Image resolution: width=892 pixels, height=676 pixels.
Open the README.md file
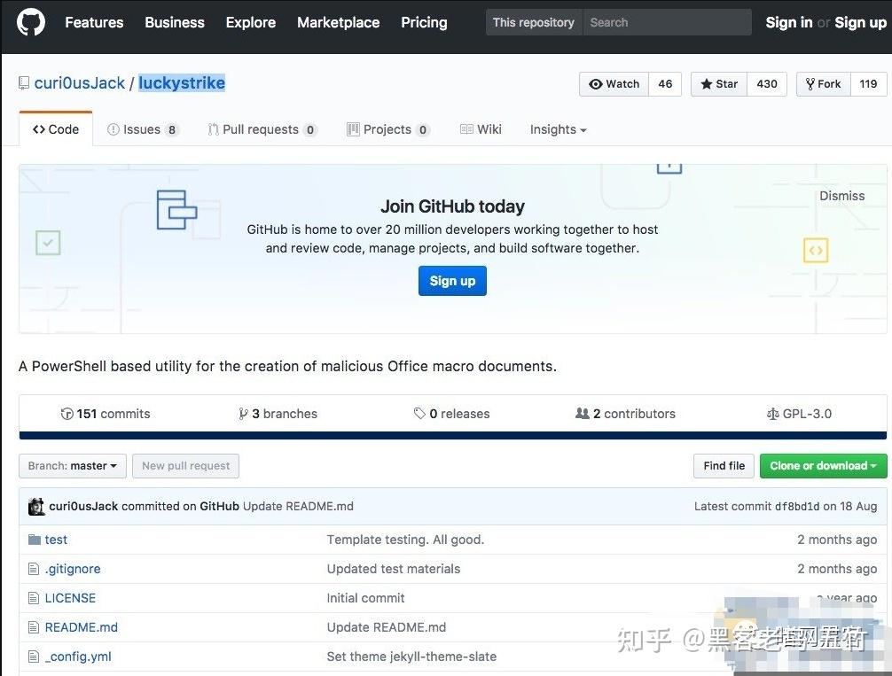[82, 627]
